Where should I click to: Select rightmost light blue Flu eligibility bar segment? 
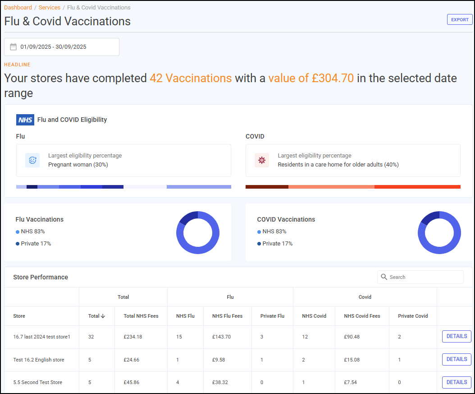coord(199,187)
